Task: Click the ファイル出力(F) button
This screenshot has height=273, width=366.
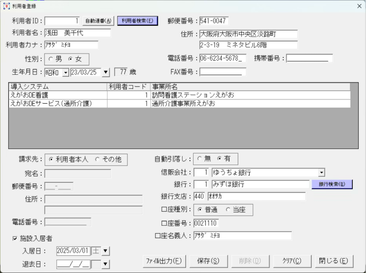Action: point(164,261)
